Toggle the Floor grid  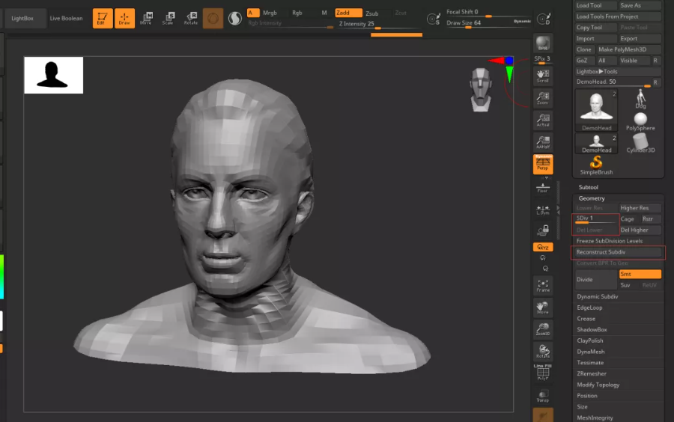click(x=543, y=187)
